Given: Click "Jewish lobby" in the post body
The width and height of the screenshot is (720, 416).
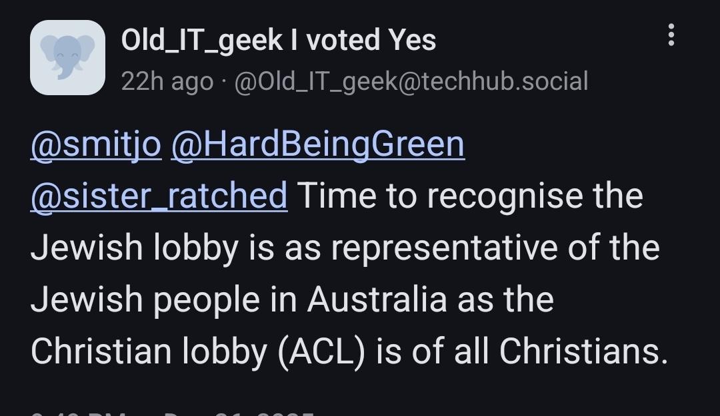Looking at the screenshot, I should pyautogui.click(x=135, y=248).
